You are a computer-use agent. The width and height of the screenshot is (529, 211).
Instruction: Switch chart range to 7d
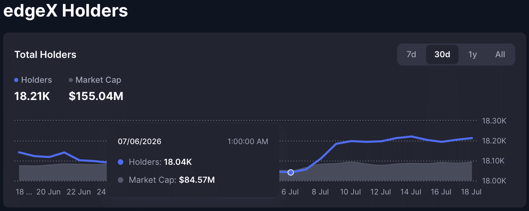pos(411,54)
